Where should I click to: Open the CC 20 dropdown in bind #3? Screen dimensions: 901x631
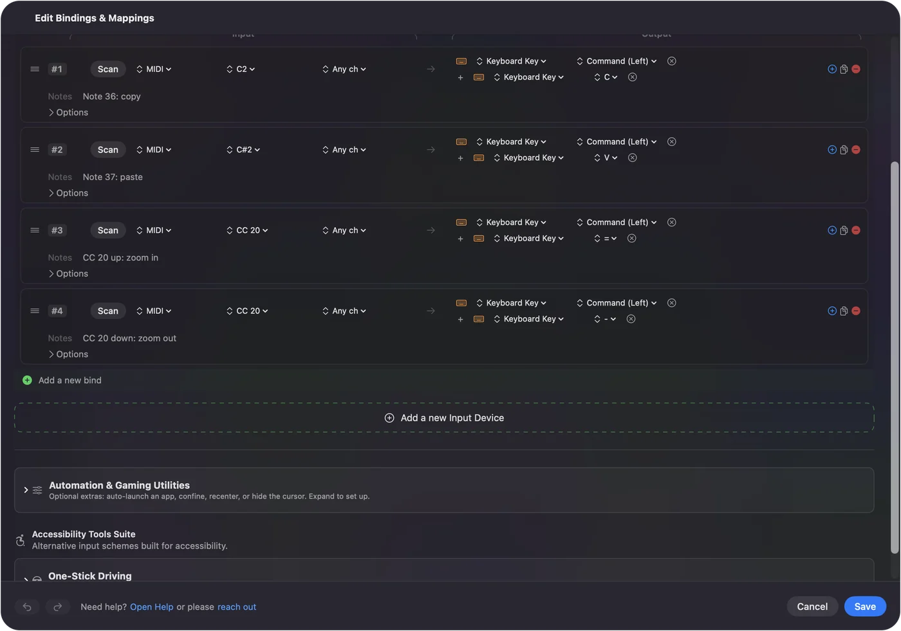coord(247,230)
